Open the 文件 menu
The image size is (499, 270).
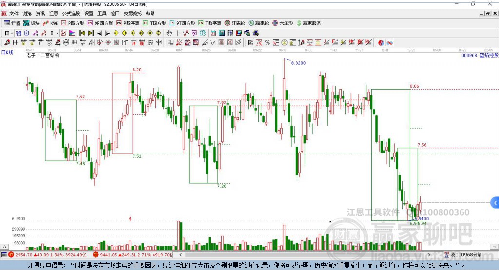click(14, 13)
